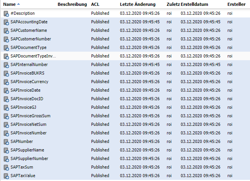This screenshot has height=181, width=250.
Task: Select the SAPInvoiceCurrency item icon
Action: [6, 82]
